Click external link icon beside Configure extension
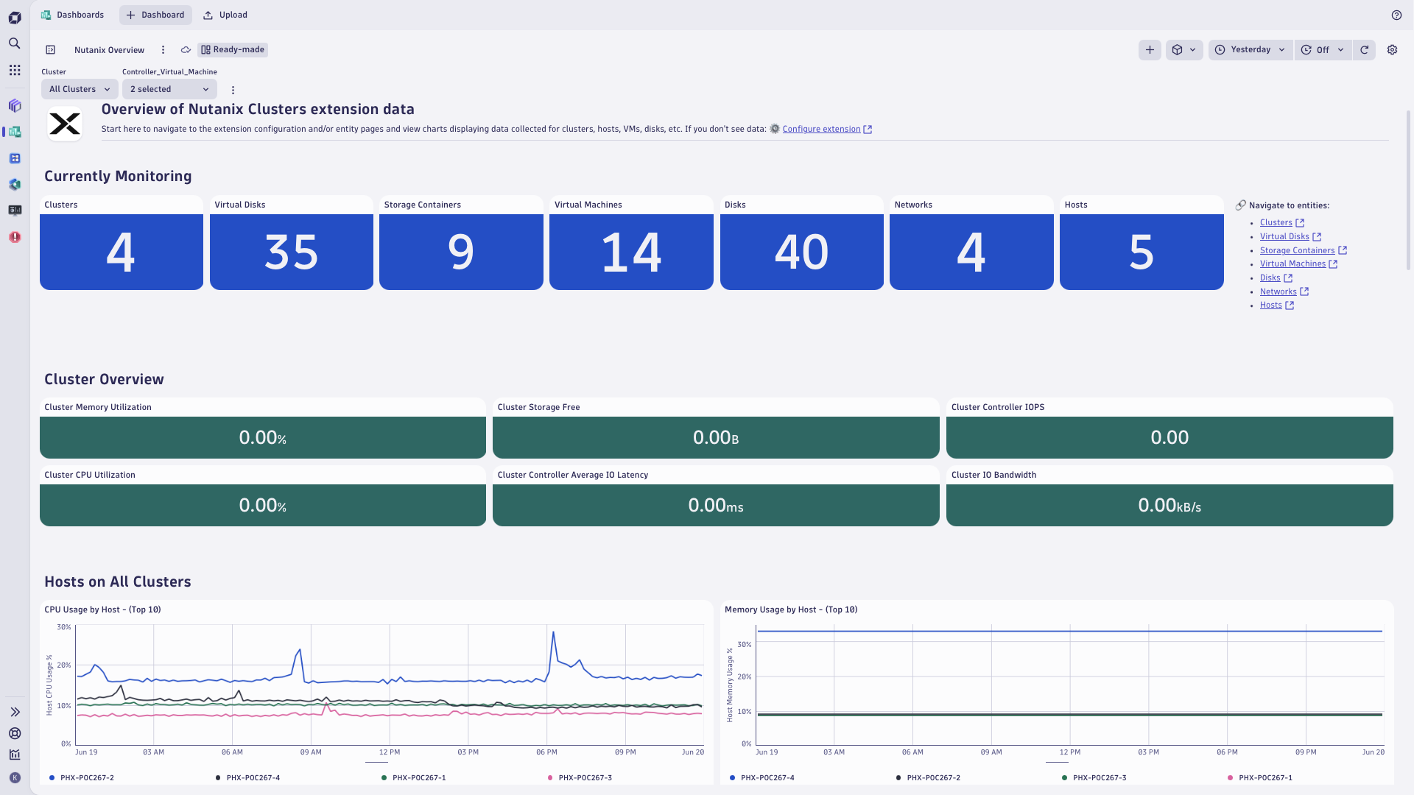1414x795 pixels. (x=868, y=130)
